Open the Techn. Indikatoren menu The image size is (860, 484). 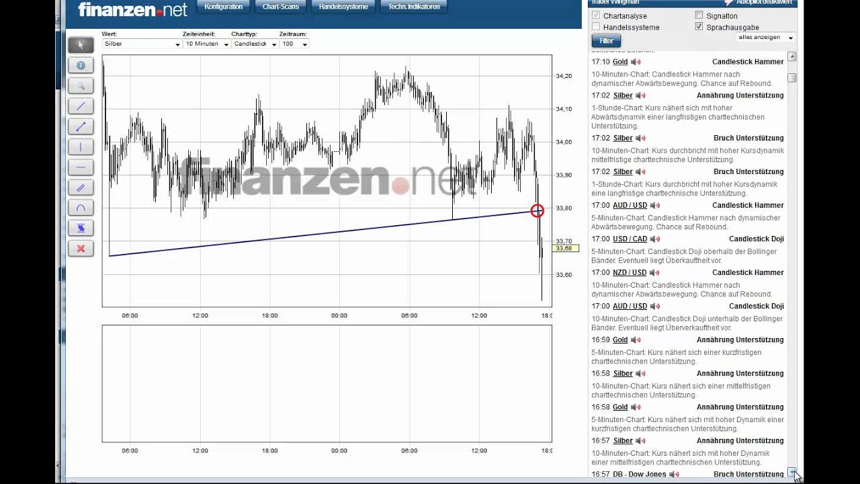(414, 7)
